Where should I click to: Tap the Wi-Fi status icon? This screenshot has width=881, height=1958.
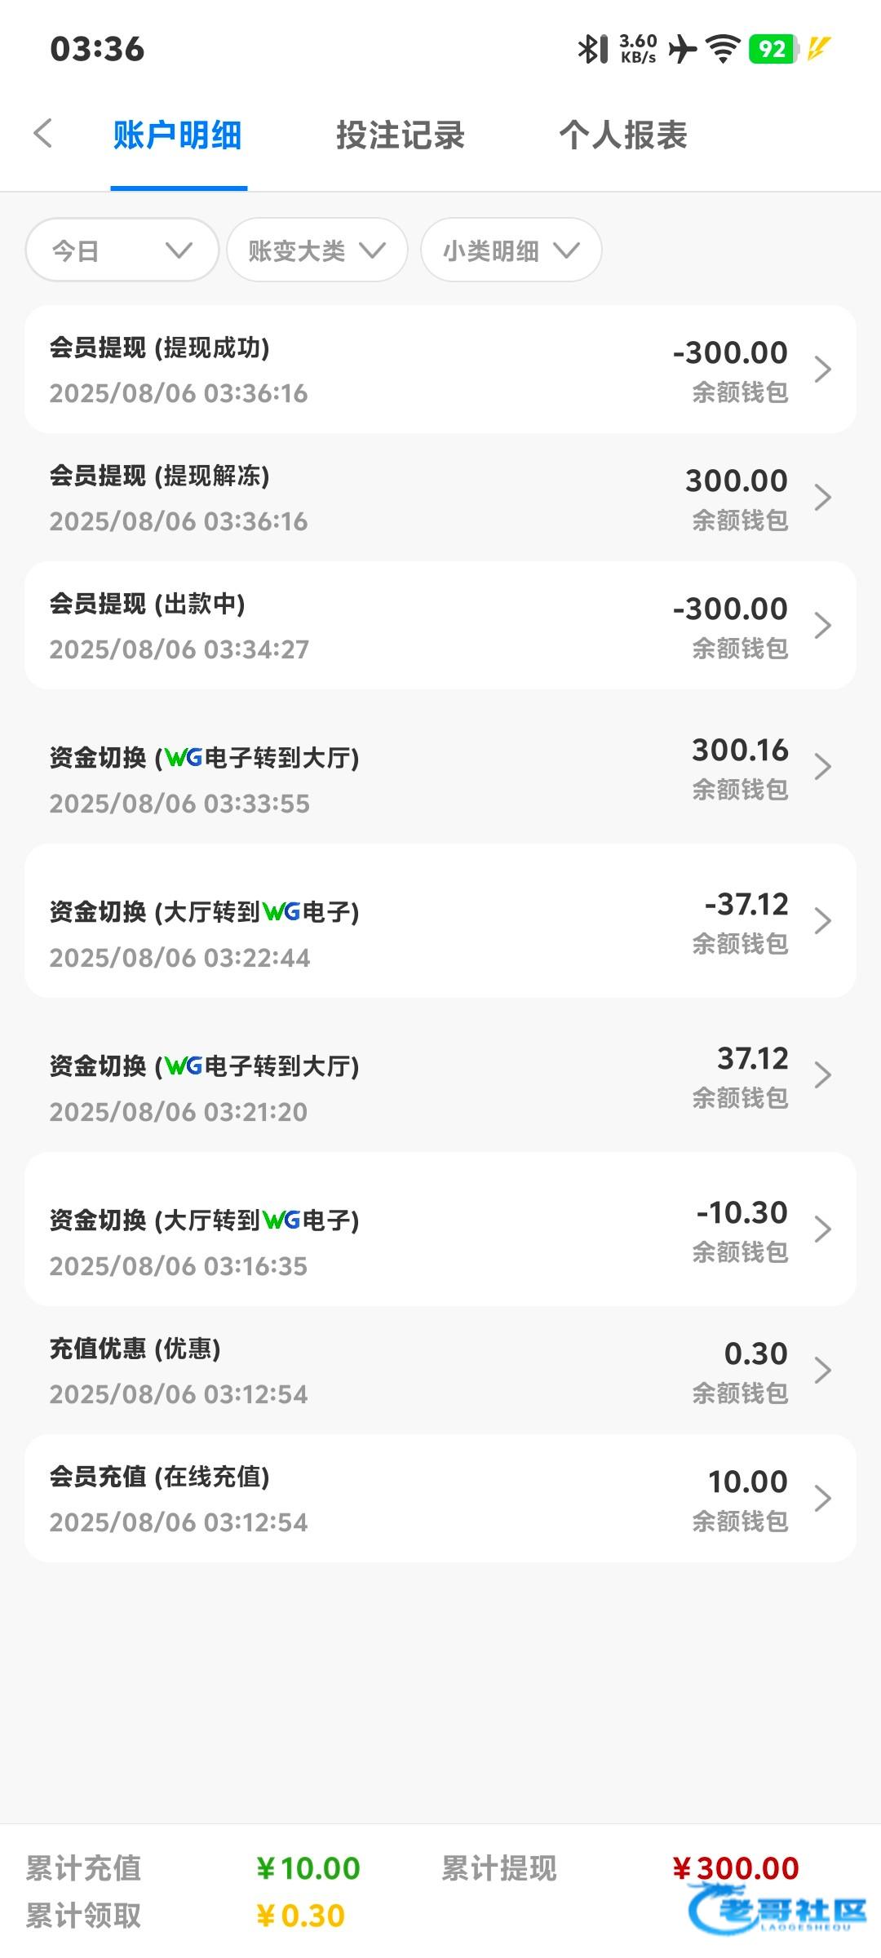(722, 49)
